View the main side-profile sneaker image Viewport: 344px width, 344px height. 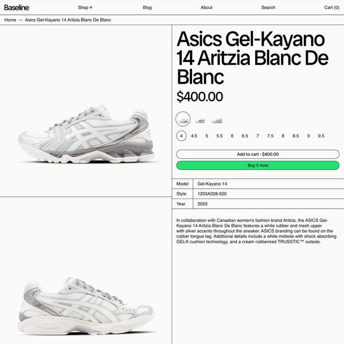pyautogui.click(x=86, y=135)
